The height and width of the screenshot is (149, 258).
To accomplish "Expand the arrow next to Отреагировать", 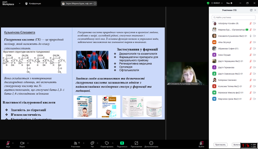I will pos(112,143).
